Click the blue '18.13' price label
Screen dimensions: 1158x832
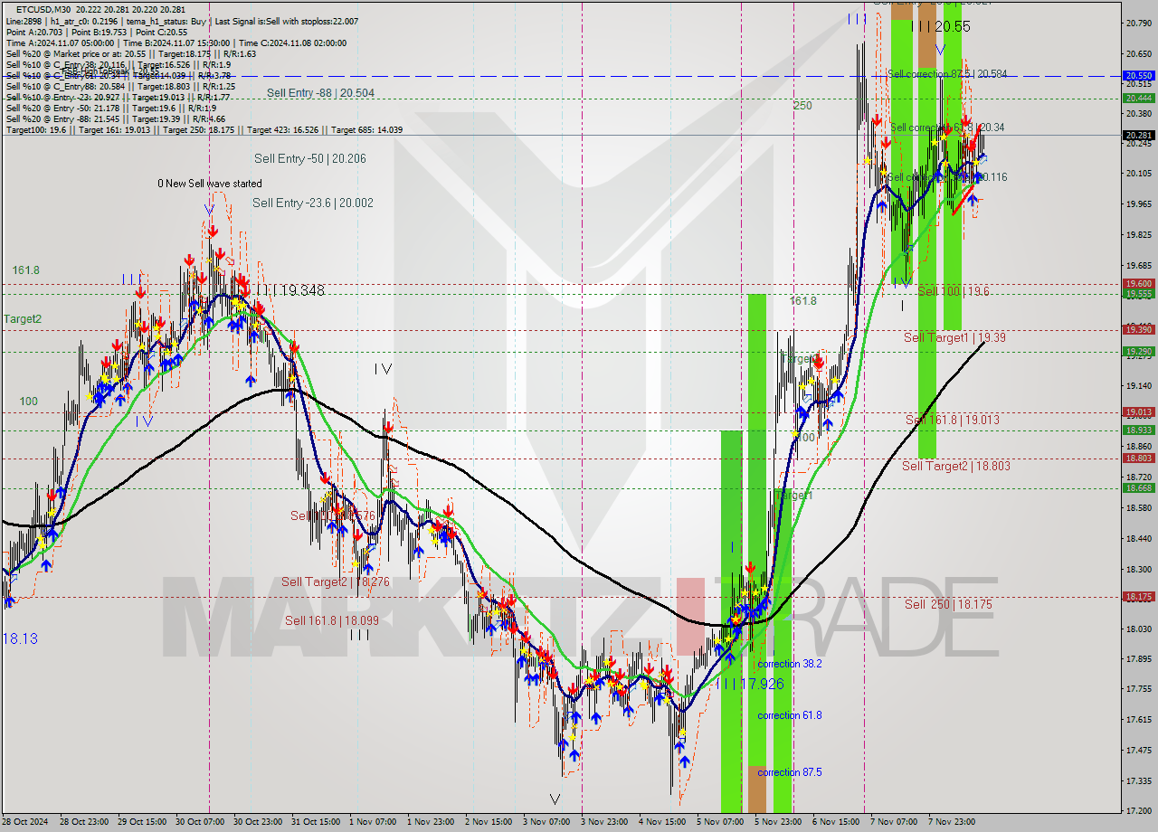click(x=20, y=638)
